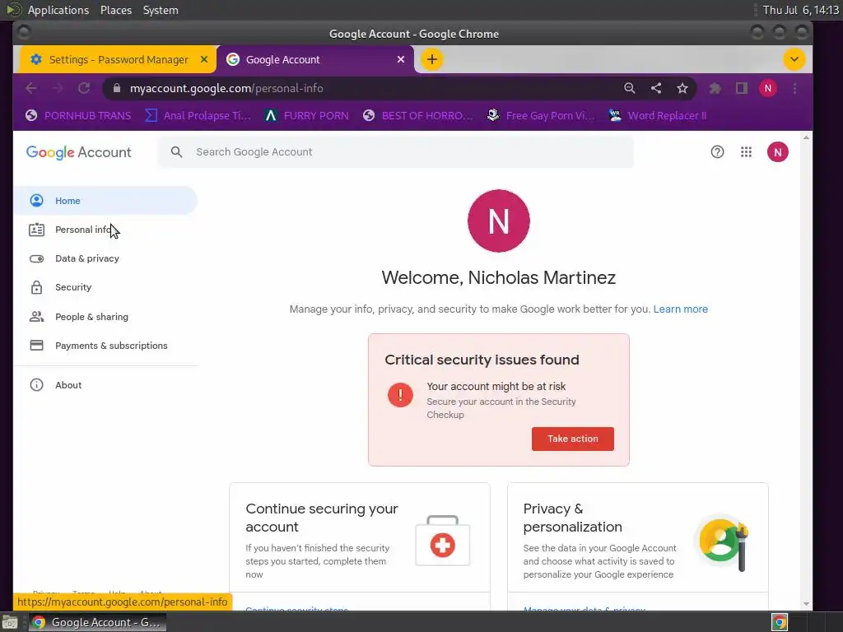The height and width of the screenshot is (632, 843).
Task: Click the large N profile picture
Action: pos(498,221)
